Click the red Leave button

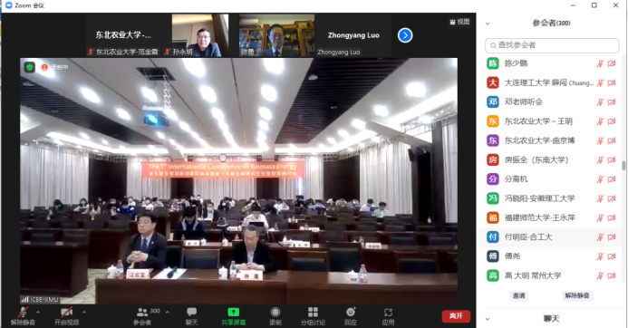point(456,316)
